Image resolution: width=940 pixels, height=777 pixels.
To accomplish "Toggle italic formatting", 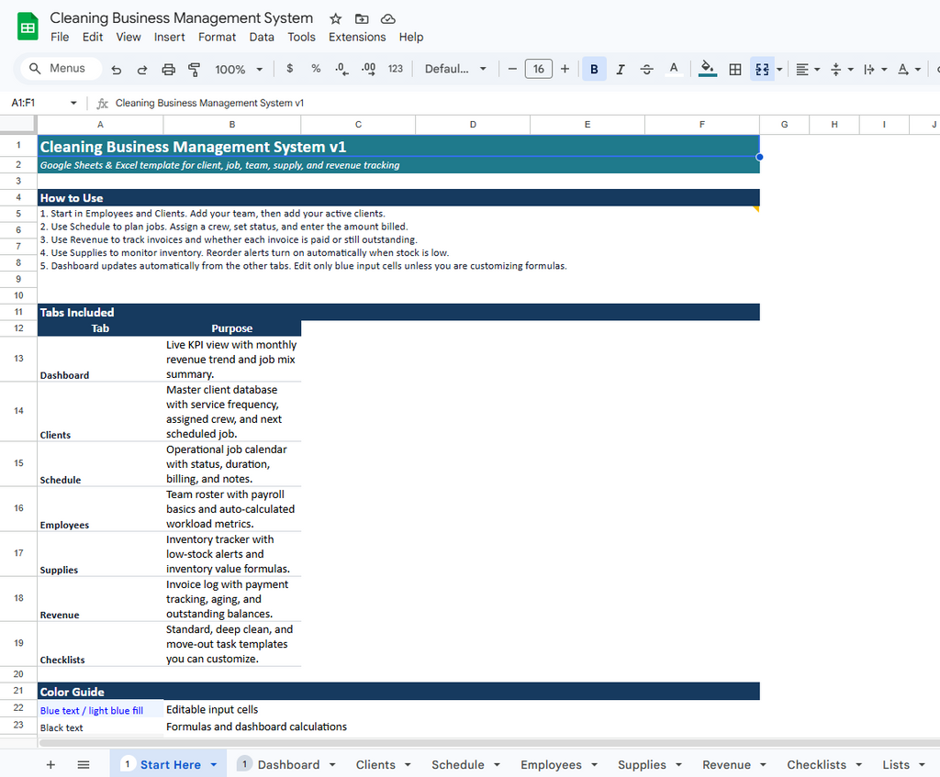I will point(621,69).
